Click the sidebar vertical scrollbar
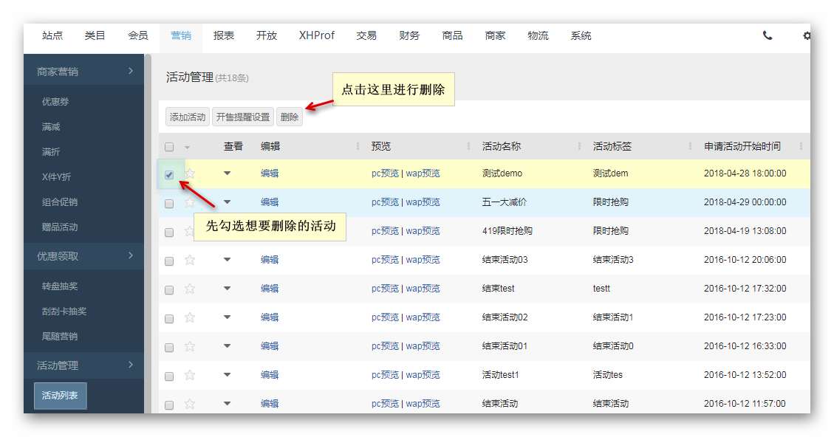 coord(148,234)
